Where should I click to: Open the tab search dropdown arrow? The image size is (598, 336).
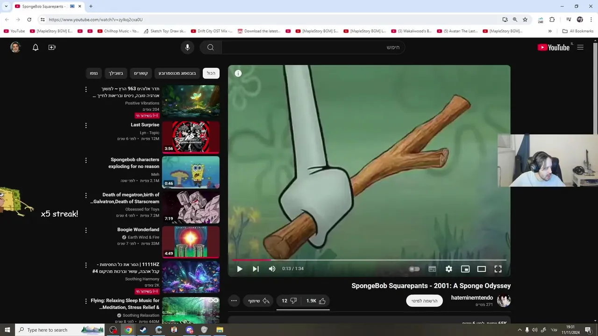tap(6, 6)
